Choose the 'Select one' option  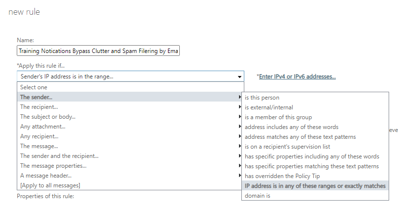click(130, 87)
